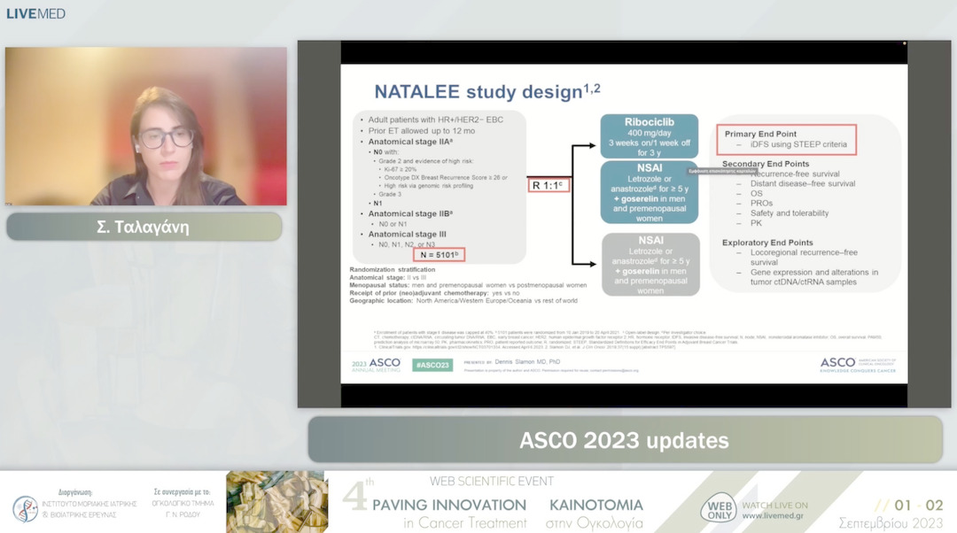This screenshot has height=533, width=957.
Task: Click iDFS using STEEP criteria text
Action: pyautogui.click(x=798, y=144)
